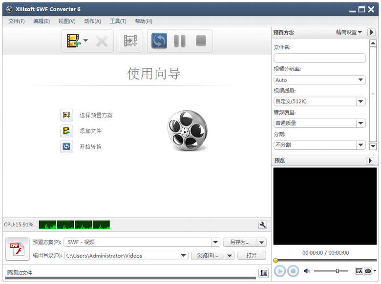Image resolution: width=381 pixels, height=284 pixels.
Task: Click the 请添加文件 status text
Action: pyautogui.click(x=19, y=273)
